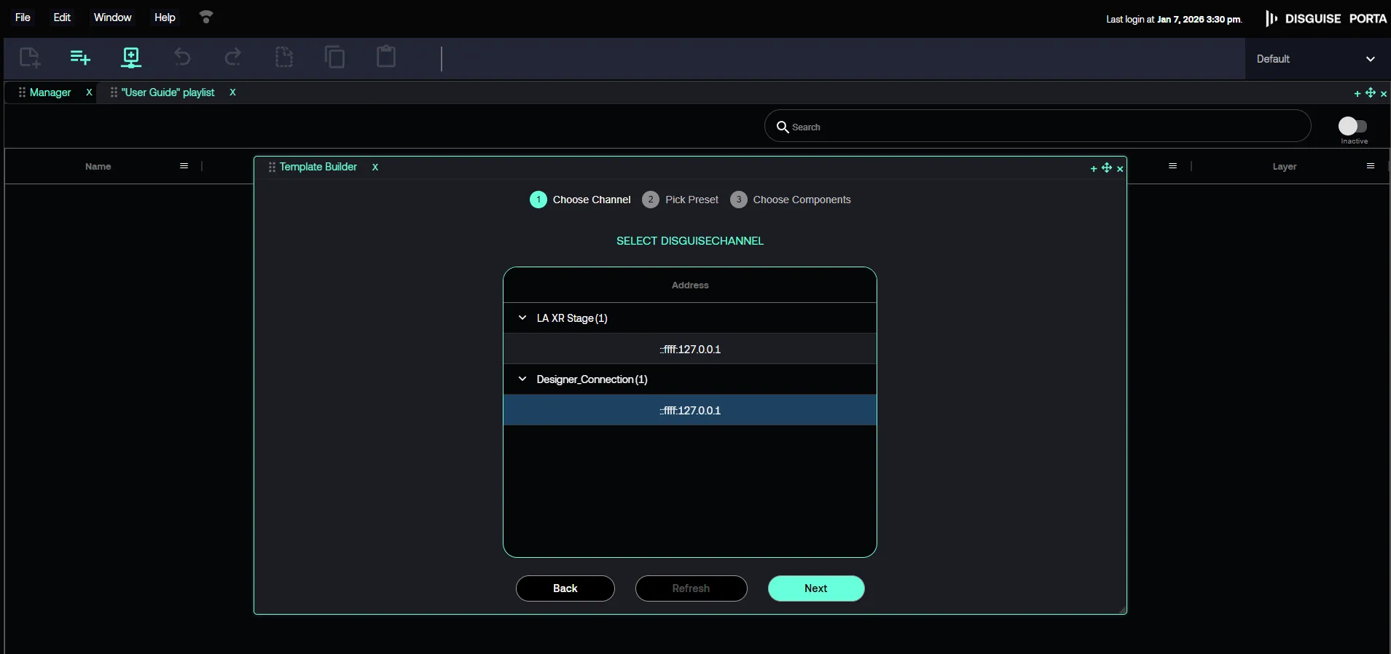
Task: Click the add network connection toolbar icon
Action: click(x=131, y=58)
